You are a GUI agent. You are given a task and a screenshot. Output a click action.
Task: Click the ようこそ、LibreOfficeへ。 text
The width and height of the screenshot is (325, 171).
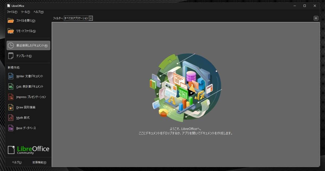point(186,129)
